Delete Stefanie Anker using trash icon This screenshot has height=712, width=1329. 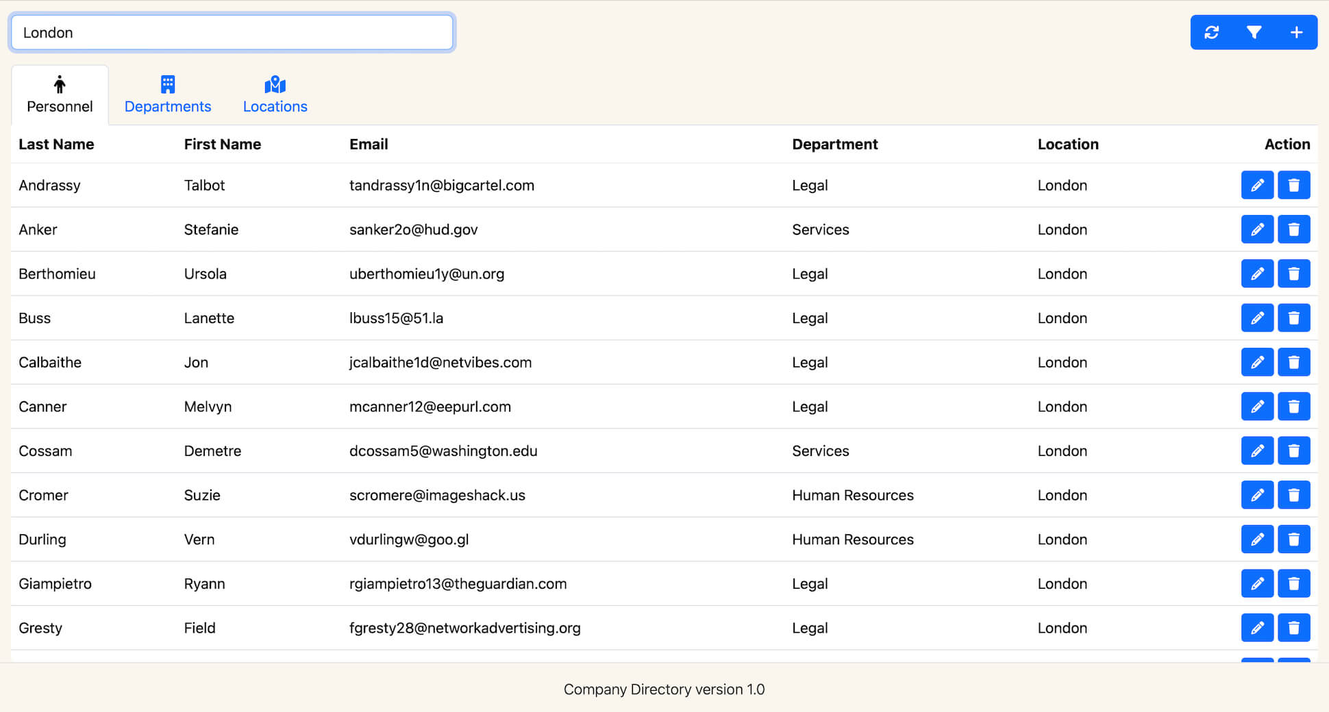(1293, 229)
